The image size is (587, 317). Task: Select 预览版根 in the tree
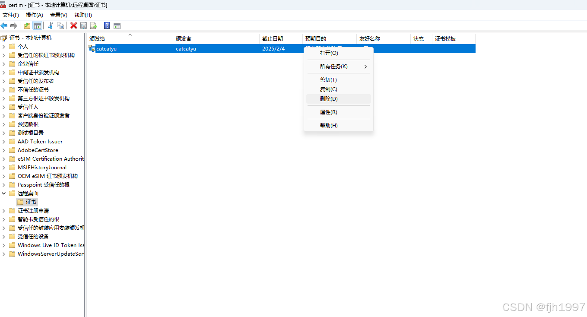click(28, 124)
